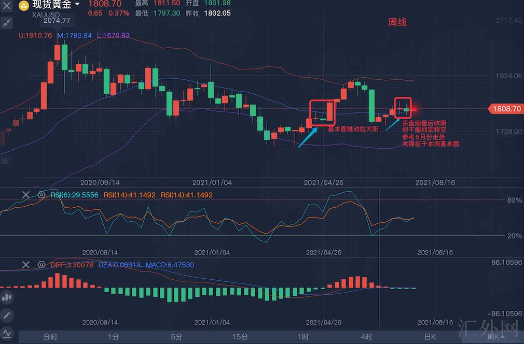Click the collapse fullscreen arrows icon

pyautogui.click(x=7, y=23)
